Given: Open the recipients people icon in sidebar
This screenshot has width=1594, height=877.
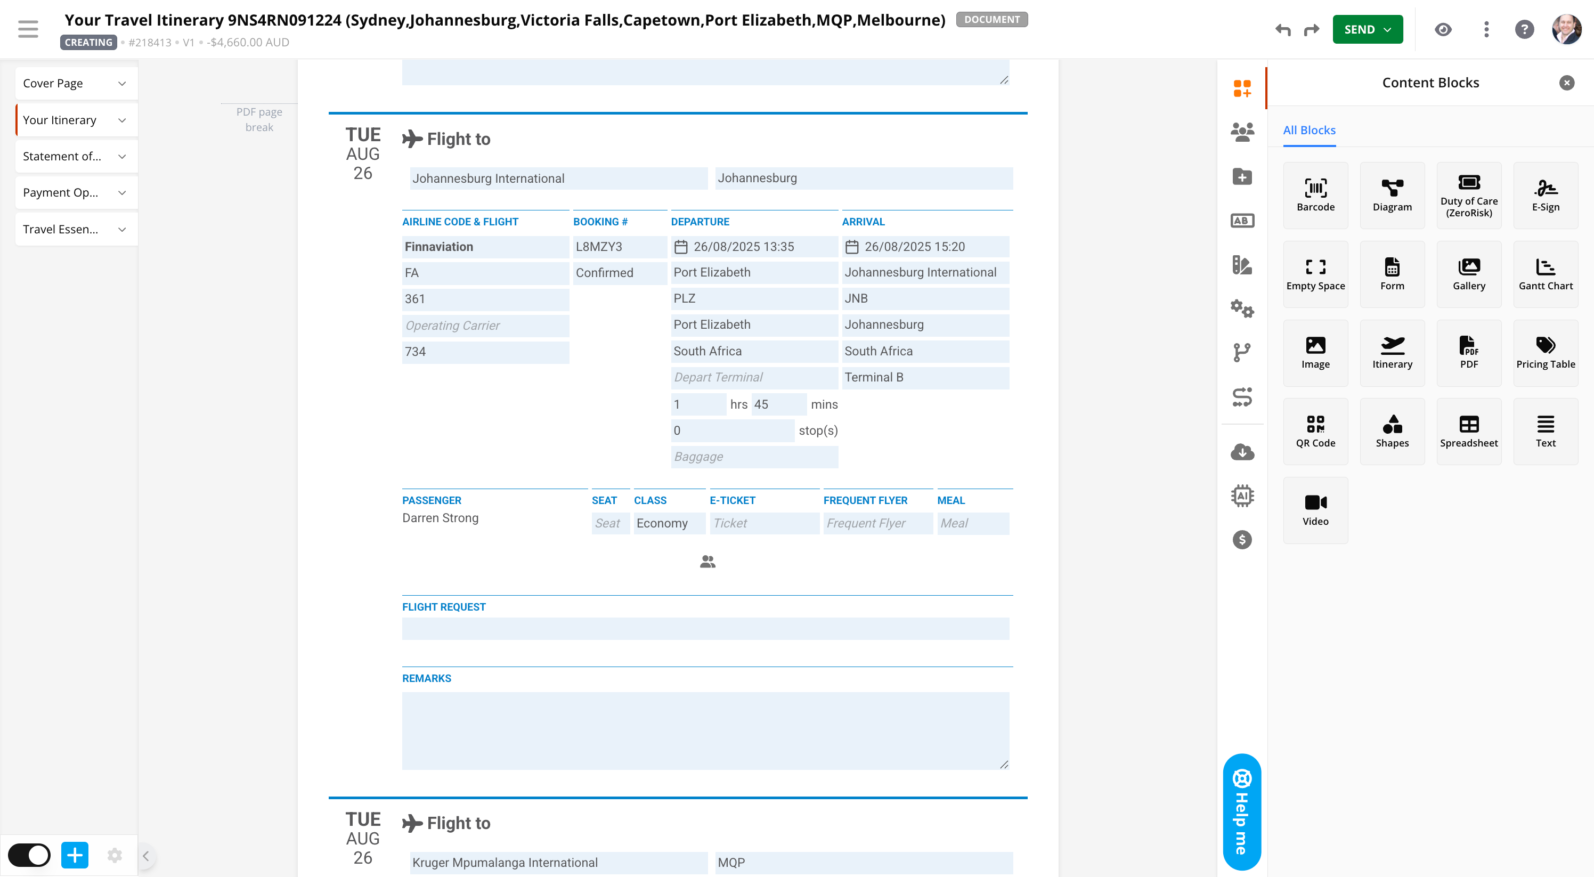Looking at the screenshot, I should coord(1241,132).
